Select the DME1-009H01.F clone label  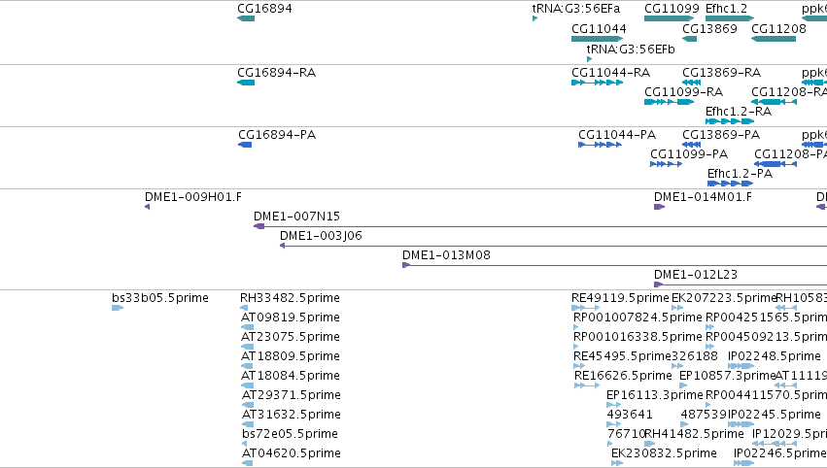pyautogui.click(x=193, y=197)
